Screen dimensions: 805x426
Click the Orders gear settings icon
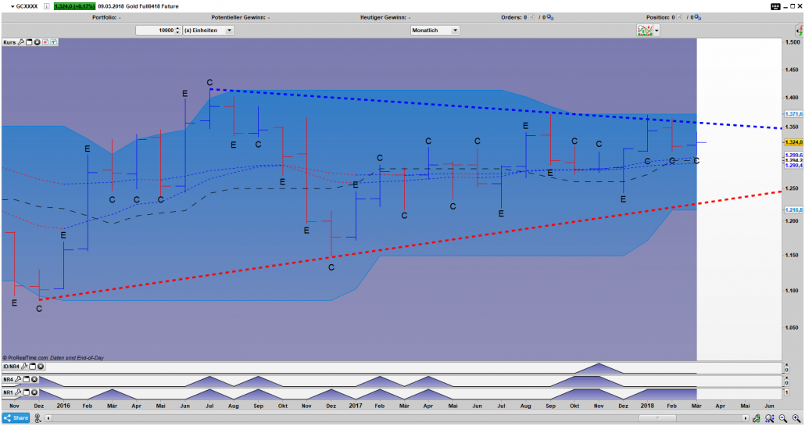coord(550,17)
